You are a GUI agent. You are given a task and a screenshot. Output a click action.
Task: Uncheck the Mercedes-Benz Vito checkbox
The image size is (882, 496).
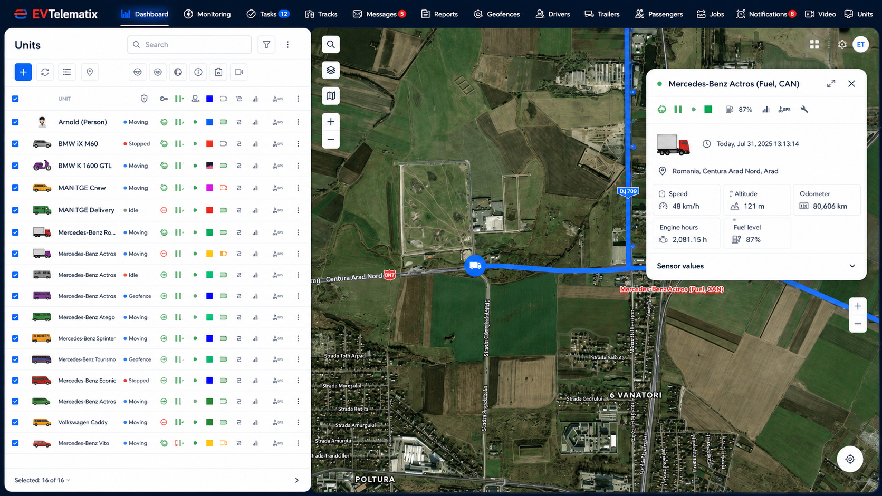15,443
